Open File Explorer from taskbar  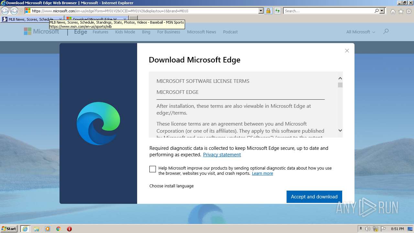click(x=37, y=229)
